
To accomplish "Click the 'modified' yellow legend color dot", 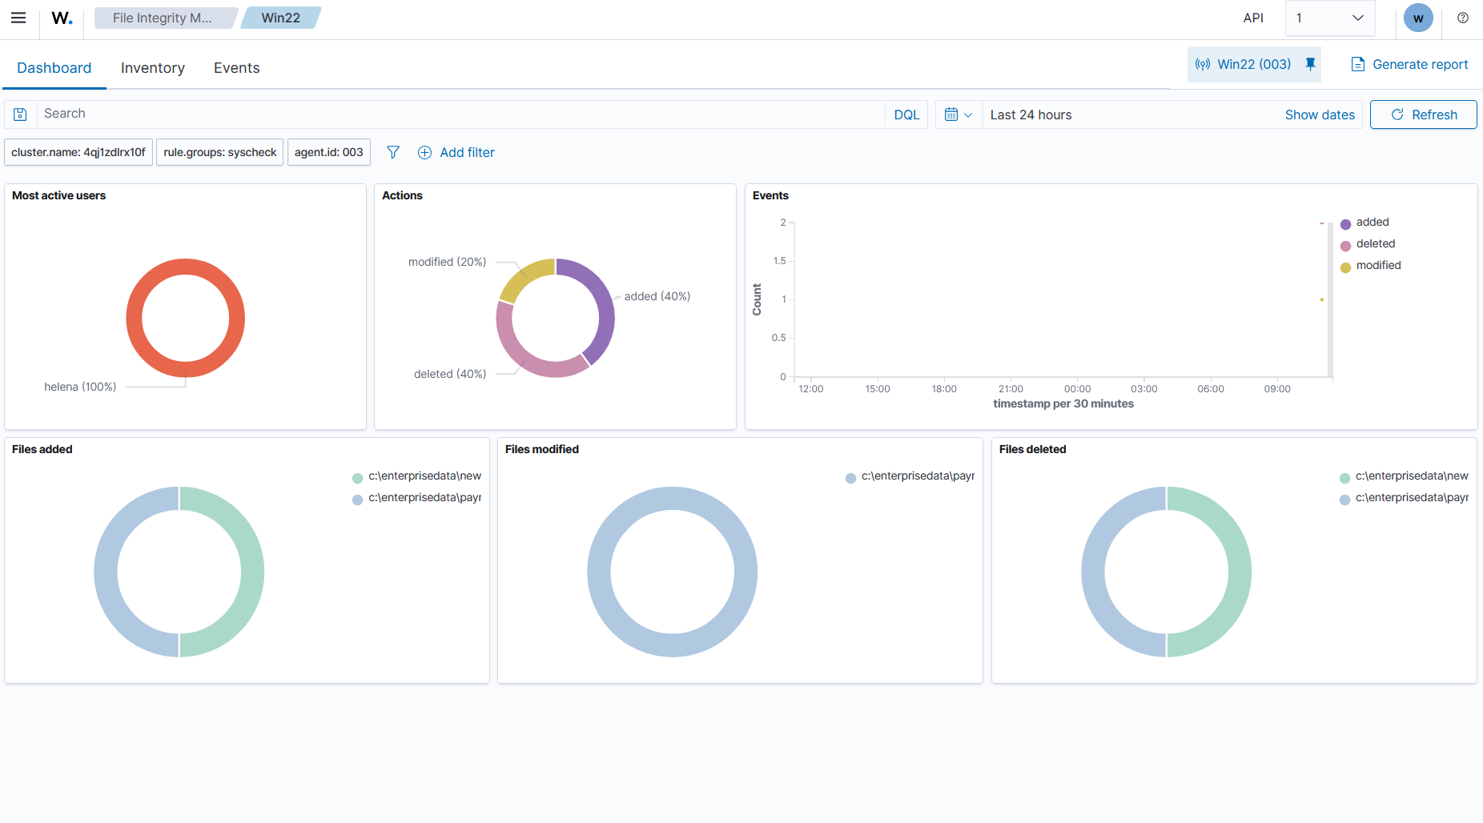I will (x=1345, y=267).
